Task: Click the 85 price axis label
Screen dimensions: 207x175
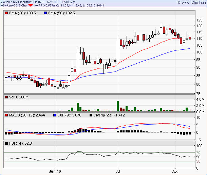Action: tap(198, 76)
